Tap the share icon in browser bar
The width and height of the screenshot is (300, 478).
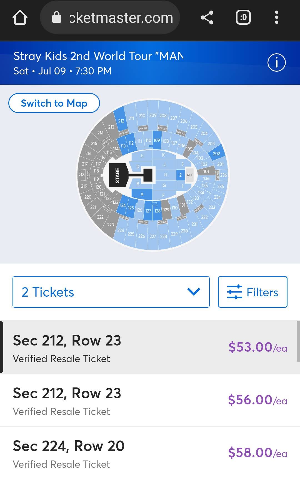click(x=207, y=18)
